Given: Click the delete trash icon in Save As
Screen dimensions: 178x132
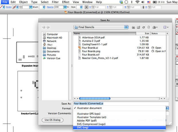Looking at the screenshot, I should (x=148, y=27).
